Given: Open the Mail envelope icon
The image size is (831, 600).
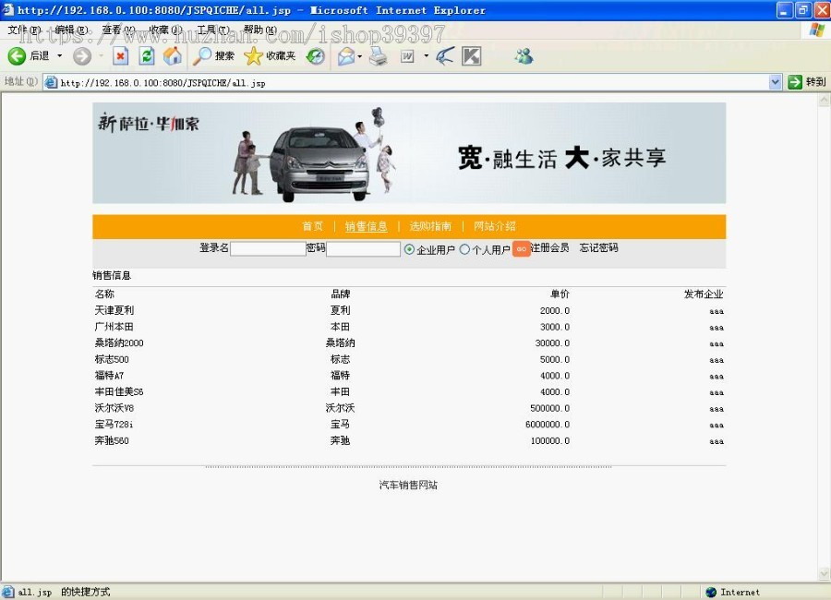Looking at the screenshot, I should 345,55.
